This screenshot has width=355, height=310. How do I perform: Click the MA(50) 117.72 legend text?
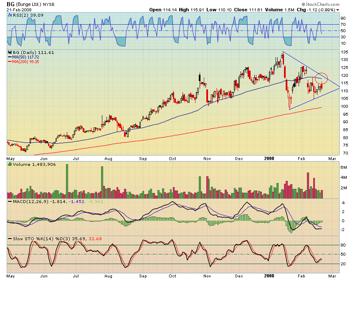(x=25, y=57)
